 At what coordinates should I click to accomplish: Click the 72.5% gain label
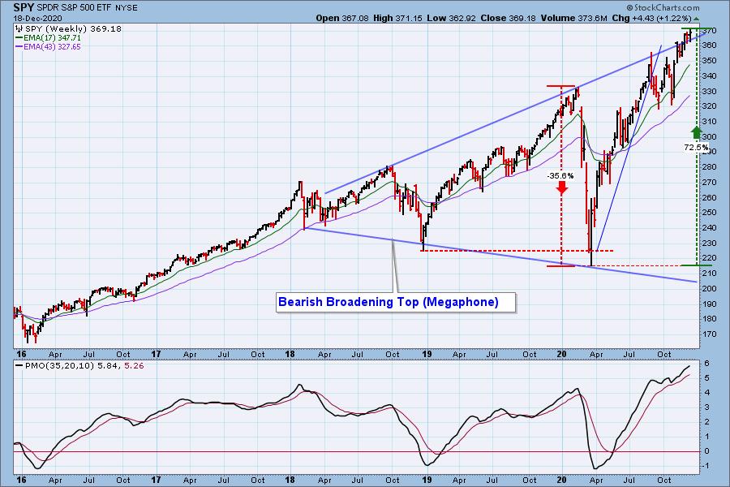point(696,147)
